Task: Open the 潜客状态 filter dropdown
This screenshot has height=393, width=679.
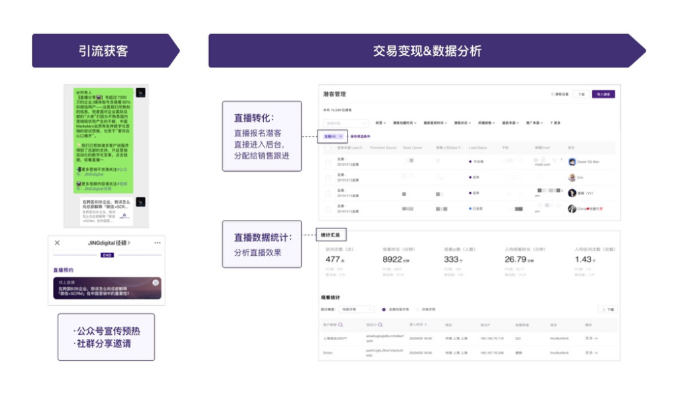Action: 462,123
